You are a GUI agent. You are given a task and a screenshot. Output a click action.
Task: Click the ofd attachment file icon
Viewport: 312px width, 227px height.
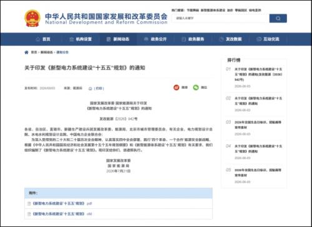coord(29,214)
